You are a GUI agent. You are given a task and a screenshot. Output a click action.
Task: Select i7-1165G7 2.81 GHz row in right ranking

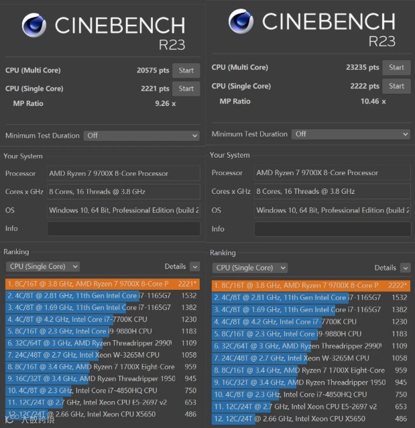[x=311, y=298]
